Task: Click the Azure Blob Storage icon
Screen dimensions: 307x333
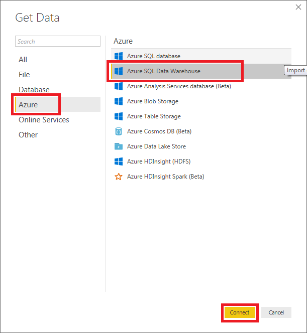Action: click(x=119, y=101)
